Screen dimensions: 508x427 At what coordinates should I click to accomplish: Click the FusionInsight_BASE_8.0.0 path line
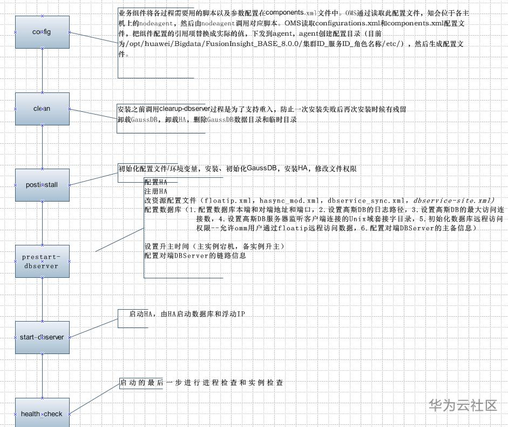[291, 43]
